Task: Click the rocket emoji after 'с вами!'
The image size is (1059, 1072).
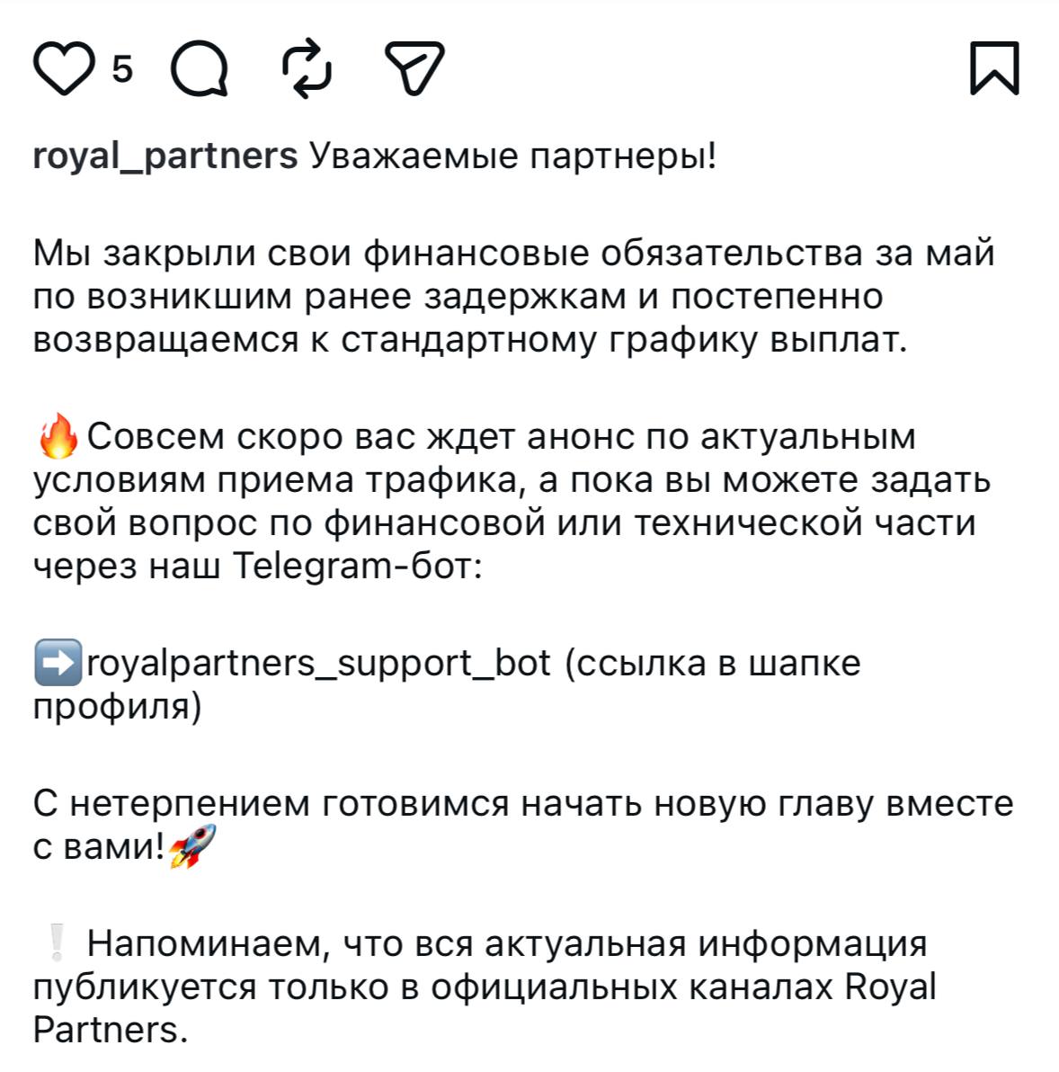Action: click(x=192, y=845)
